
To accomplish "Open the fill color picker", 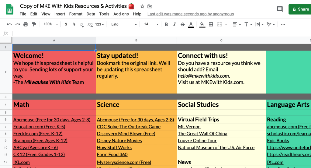I will [x=202, y=24].
